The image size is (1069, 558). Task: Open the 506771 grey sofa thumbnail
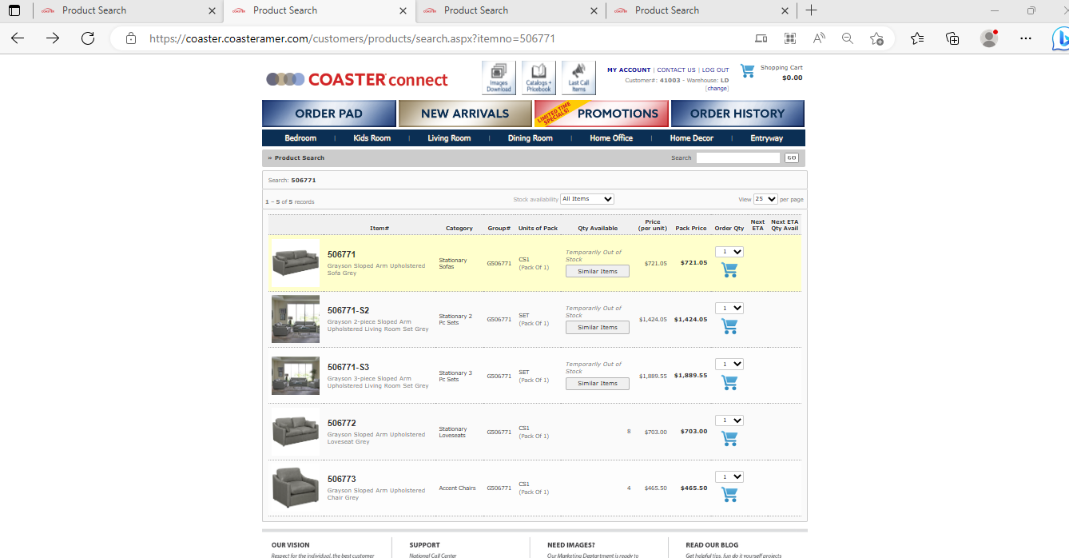(x=296, y=263)
